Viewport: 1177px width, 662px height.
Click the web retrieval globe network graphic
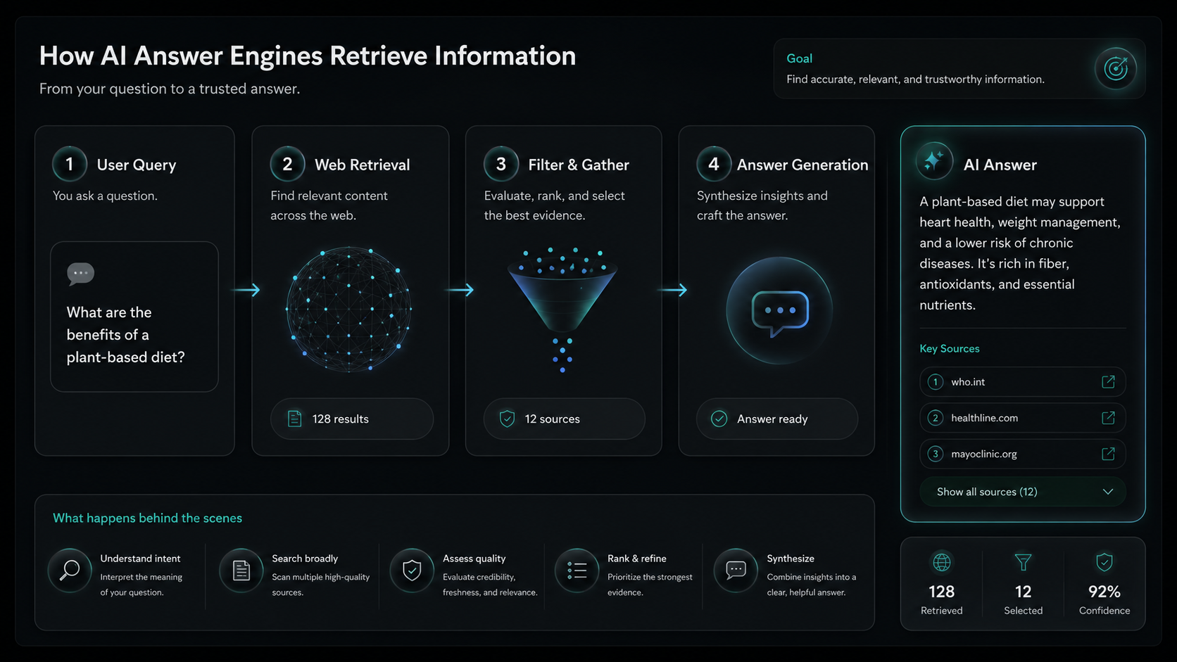coord(348,309)
